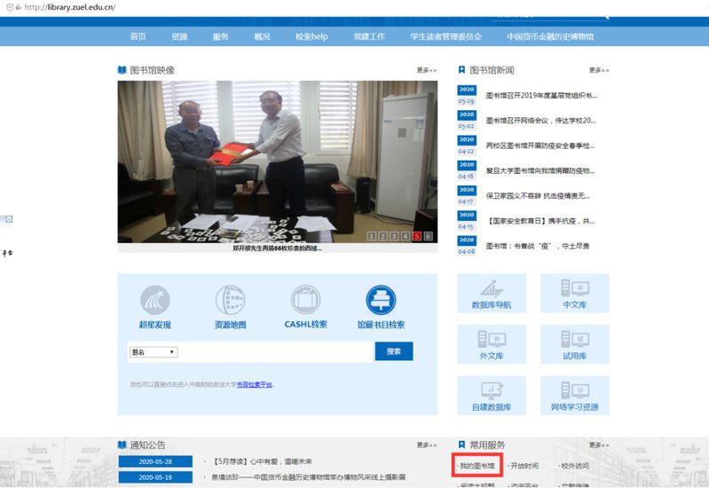This screenshot has width=709, height=488.
Task: Choose the CASHL检索 icon
Action: [305, 300]
